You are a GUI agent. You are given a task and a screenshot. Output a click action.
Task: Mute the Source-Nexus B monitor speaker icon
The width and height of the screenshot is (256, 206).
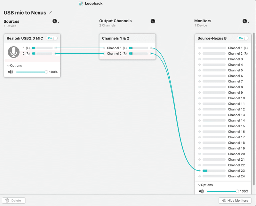coord(201,191)
